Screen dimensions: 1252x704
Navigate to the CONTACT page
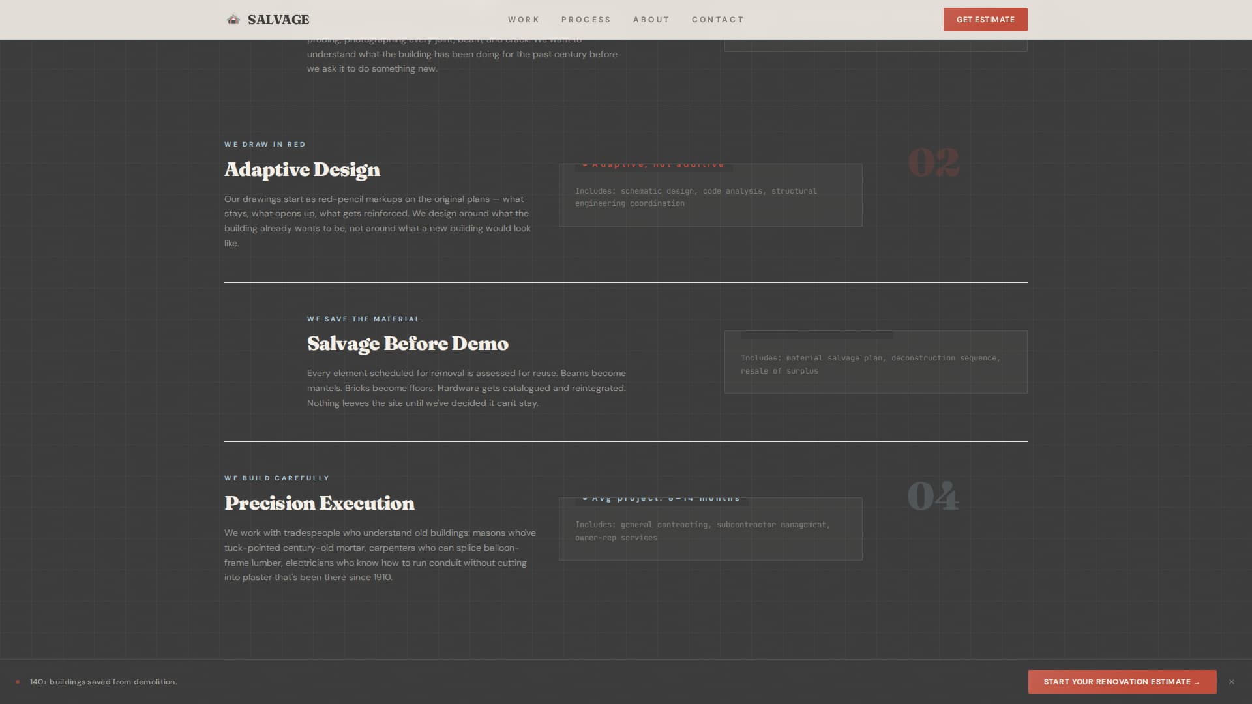717,20
